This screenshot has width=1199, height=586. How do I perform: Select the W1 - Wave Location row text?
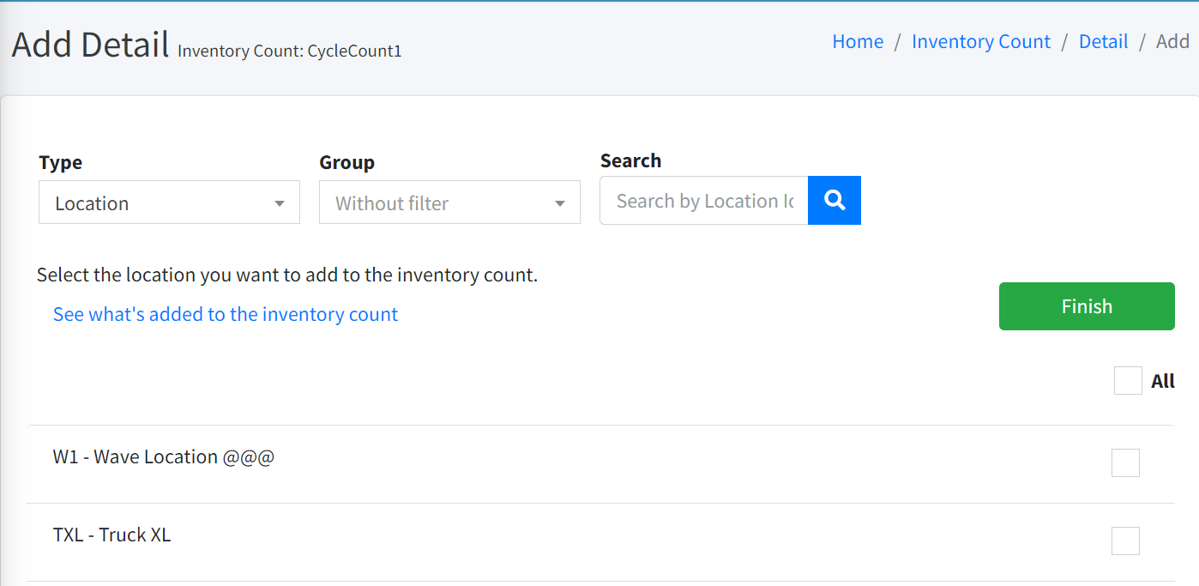point(164,456)
